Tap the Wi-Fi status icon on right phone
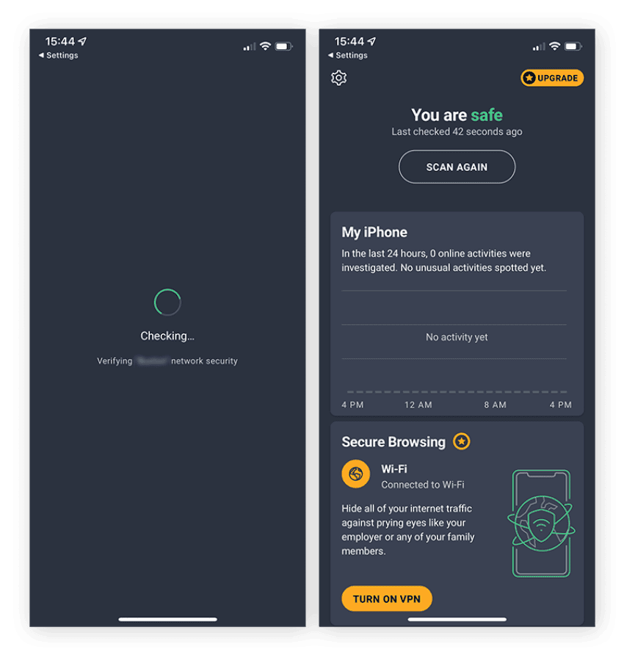624x655 pixels. point(555,46)
